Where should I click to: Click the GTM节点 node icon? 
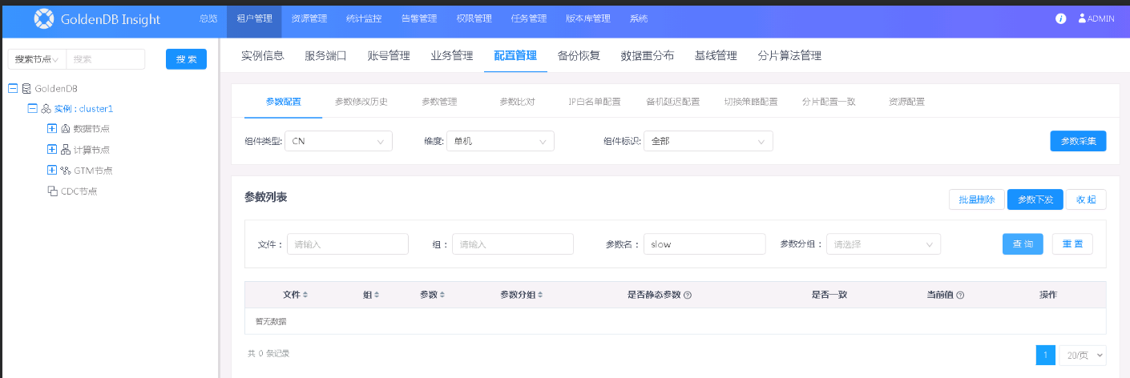[x=66, y=170]
